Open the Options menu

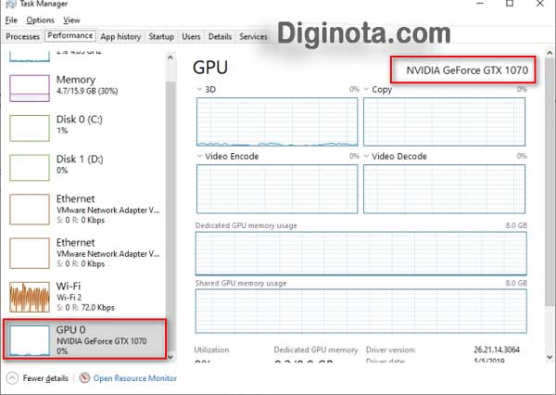tap(40, 20)
